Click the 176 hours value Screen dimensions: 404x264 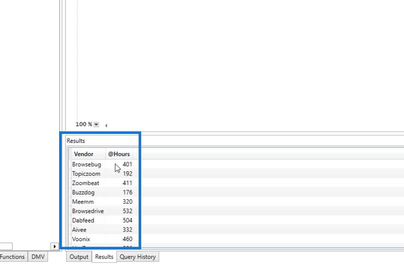pyautogui.click(x=127, y=192)
